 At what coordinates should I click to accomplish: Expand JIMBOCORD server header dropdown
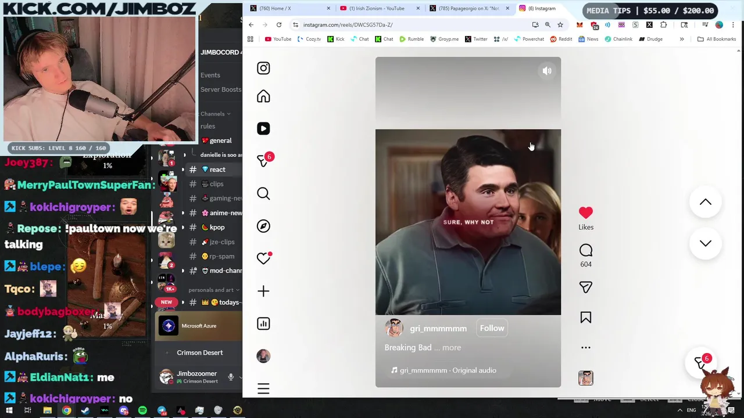[x=221, y=52]
